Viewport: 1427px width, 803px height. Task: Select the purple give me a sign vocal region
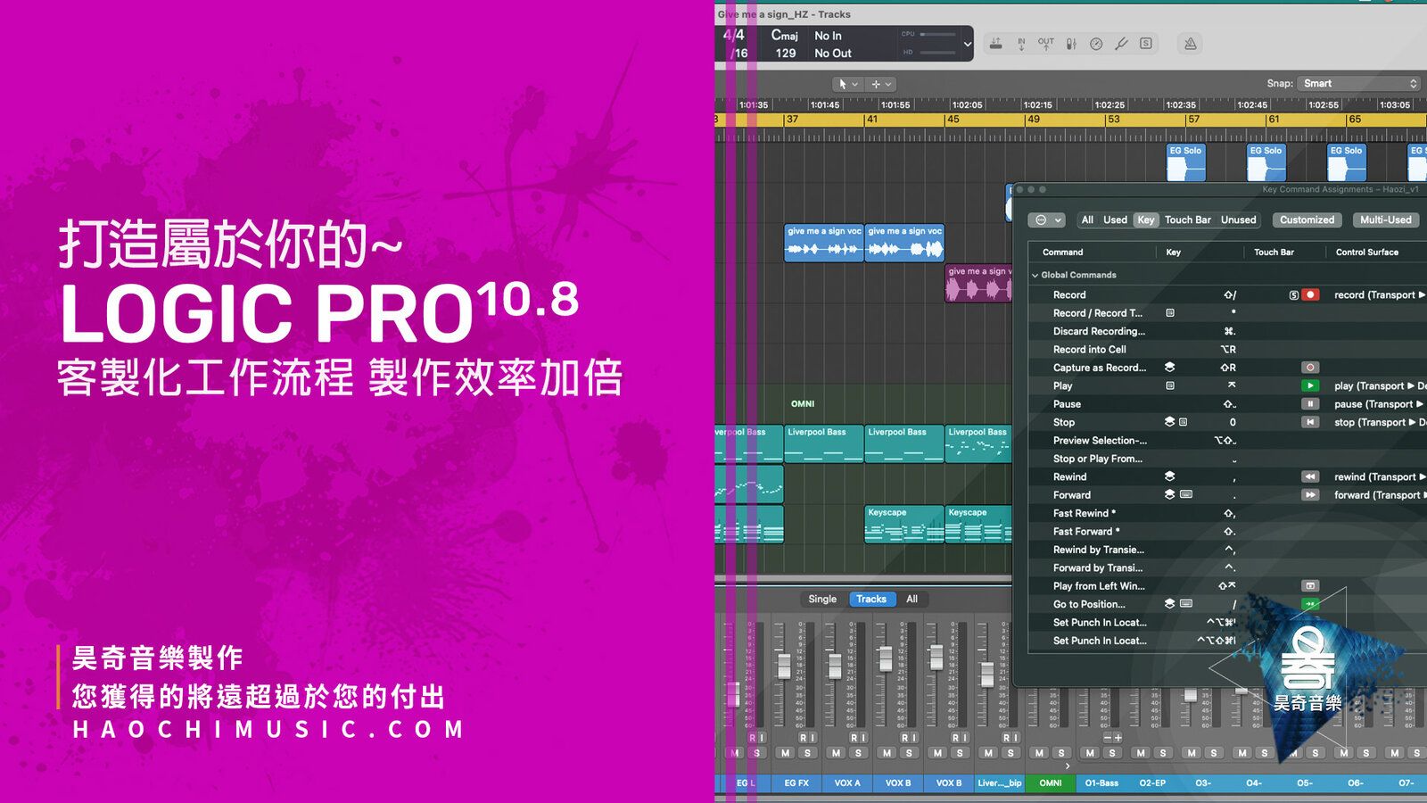point(978,284)
